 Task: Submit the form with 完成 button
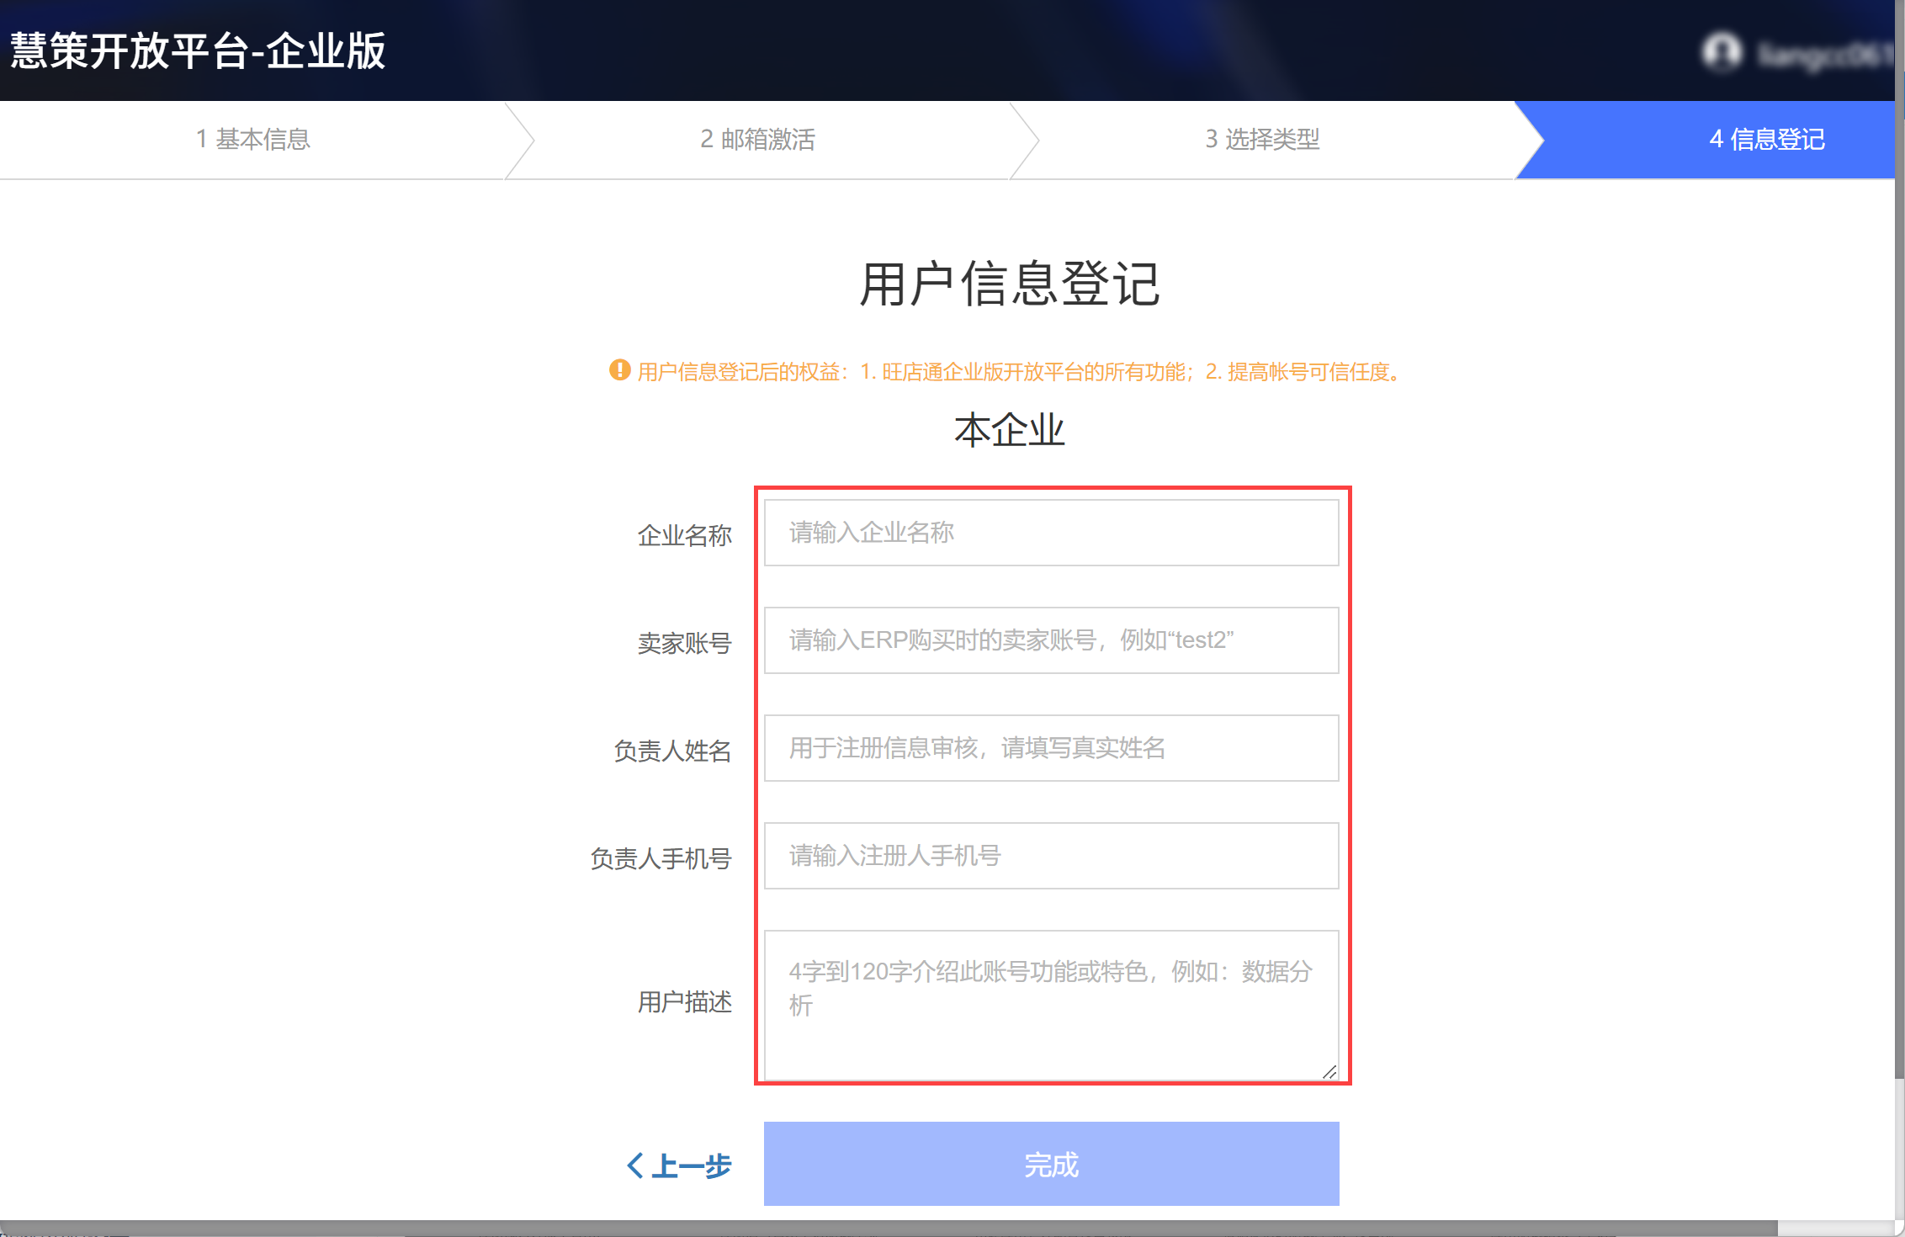point(1052,1164)
